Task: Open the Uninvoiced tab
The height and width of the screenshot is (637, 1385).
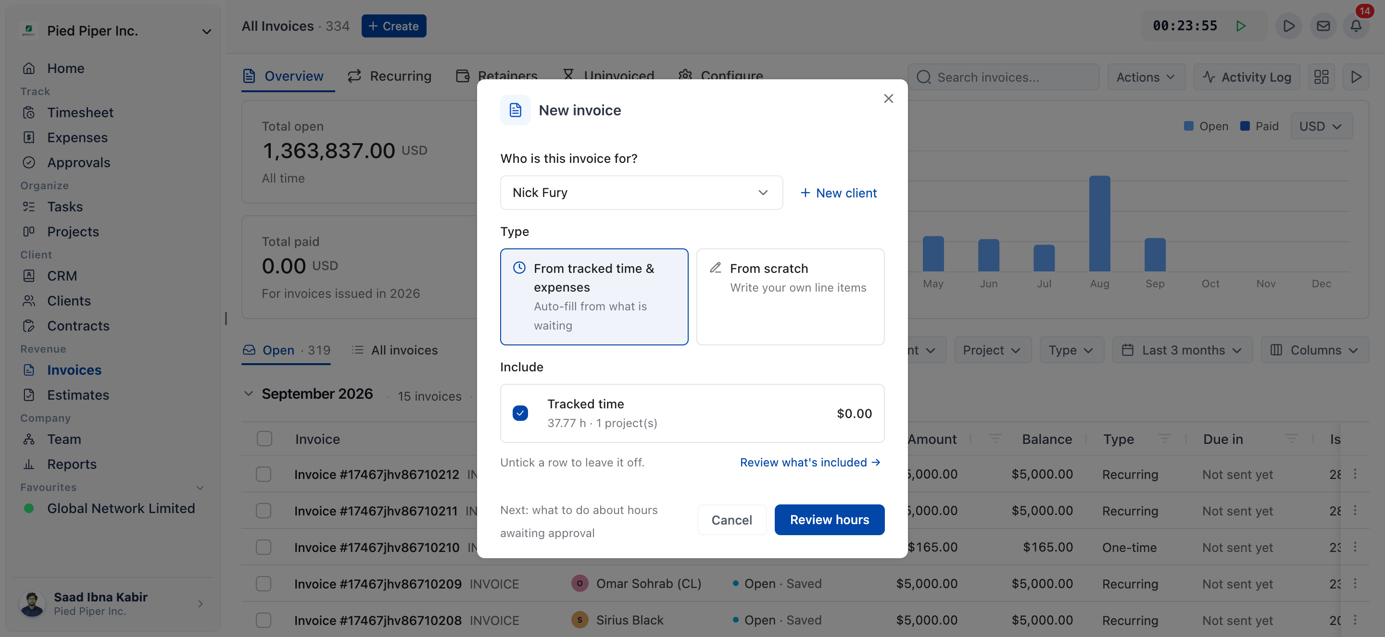Action: point(608,76)
